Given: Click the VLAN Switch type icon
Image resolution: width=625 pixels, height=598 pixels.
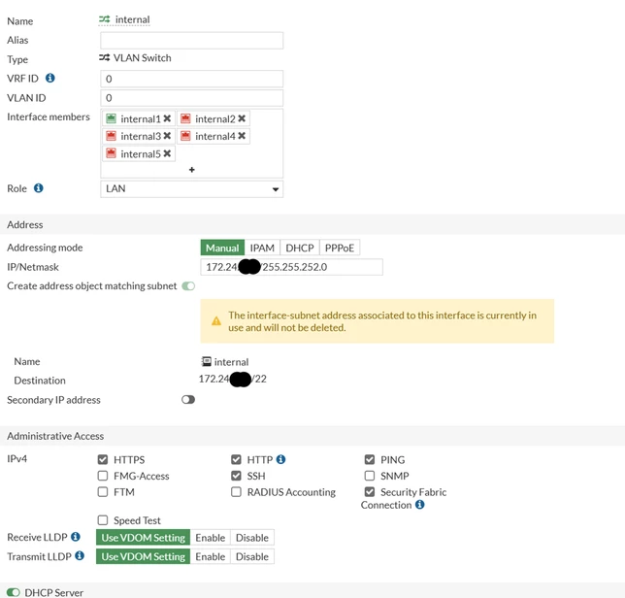Looking at the screenshot, I should [x=105, y=58].
